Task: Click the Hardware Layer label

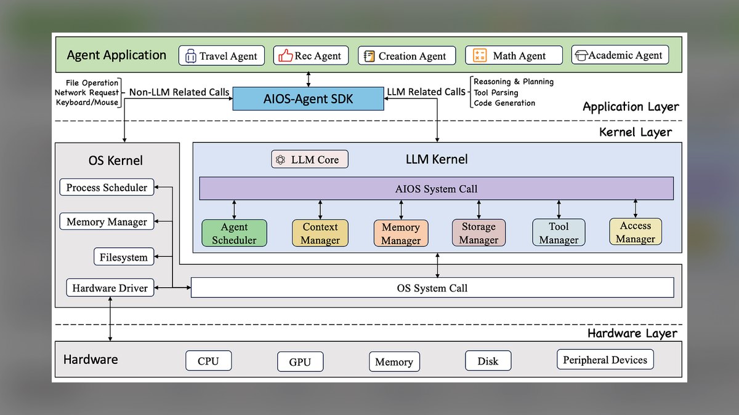Action: (632, 333)
